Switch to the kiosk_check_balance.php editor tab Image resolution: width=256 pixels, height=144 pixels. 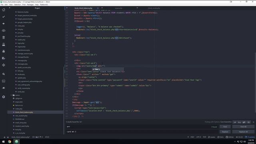tap(83, 8)
